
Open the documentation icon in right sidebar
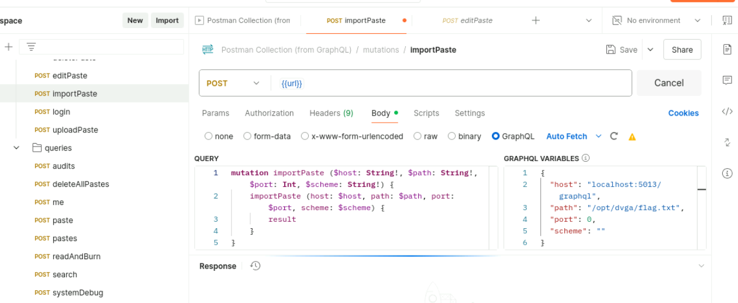coord(727,50)
